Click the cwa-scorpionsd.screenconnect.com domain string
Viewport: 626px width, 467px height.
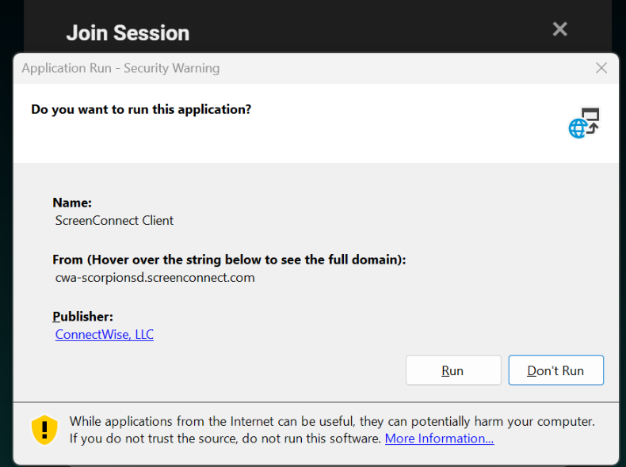(155, 278)
